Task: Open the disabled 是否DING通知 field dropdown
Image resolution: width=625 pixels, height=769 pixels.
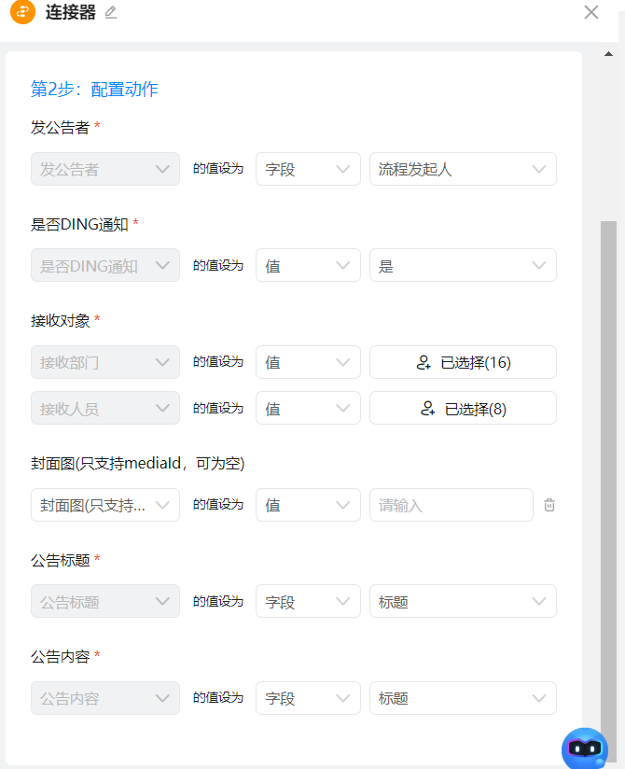Action: (x=105, y=265)
